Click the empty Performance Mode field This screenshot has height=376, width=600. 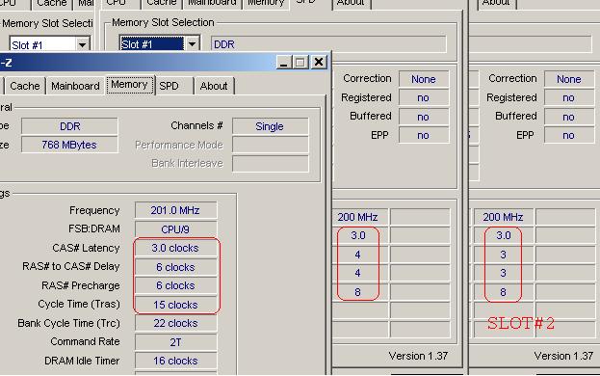tap(270, 145)
